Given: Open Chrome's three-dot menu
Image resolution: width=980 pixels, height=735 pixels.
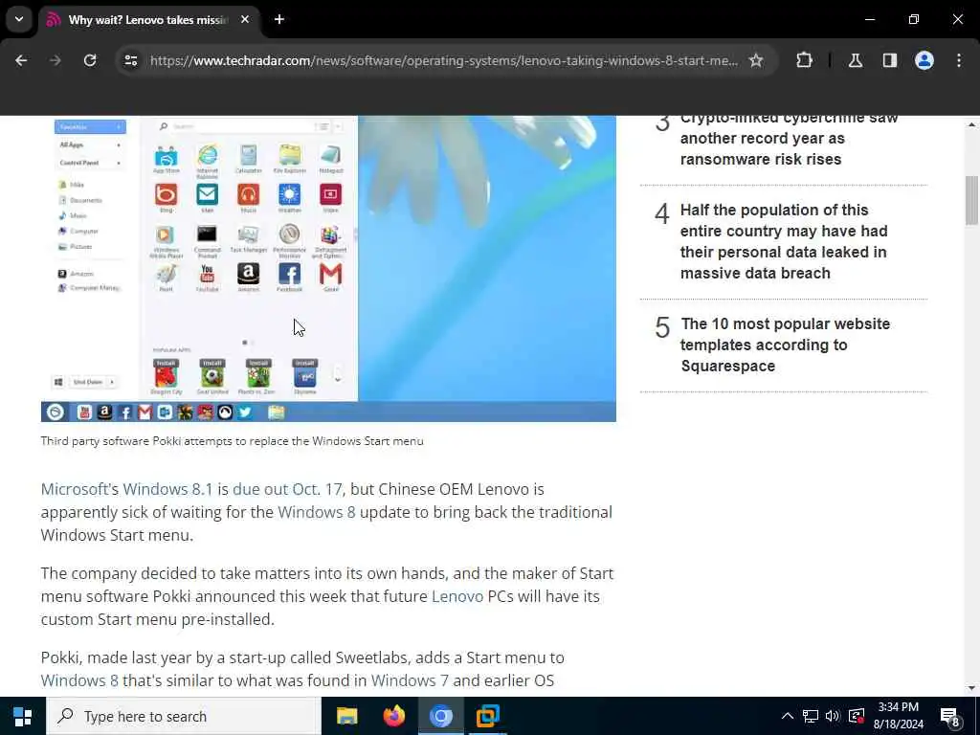Looking at the screenshot, I should (x=959, y=60).
